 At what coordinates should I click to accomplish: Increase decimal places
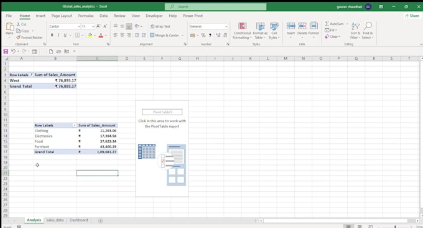(x=218, y=35)
